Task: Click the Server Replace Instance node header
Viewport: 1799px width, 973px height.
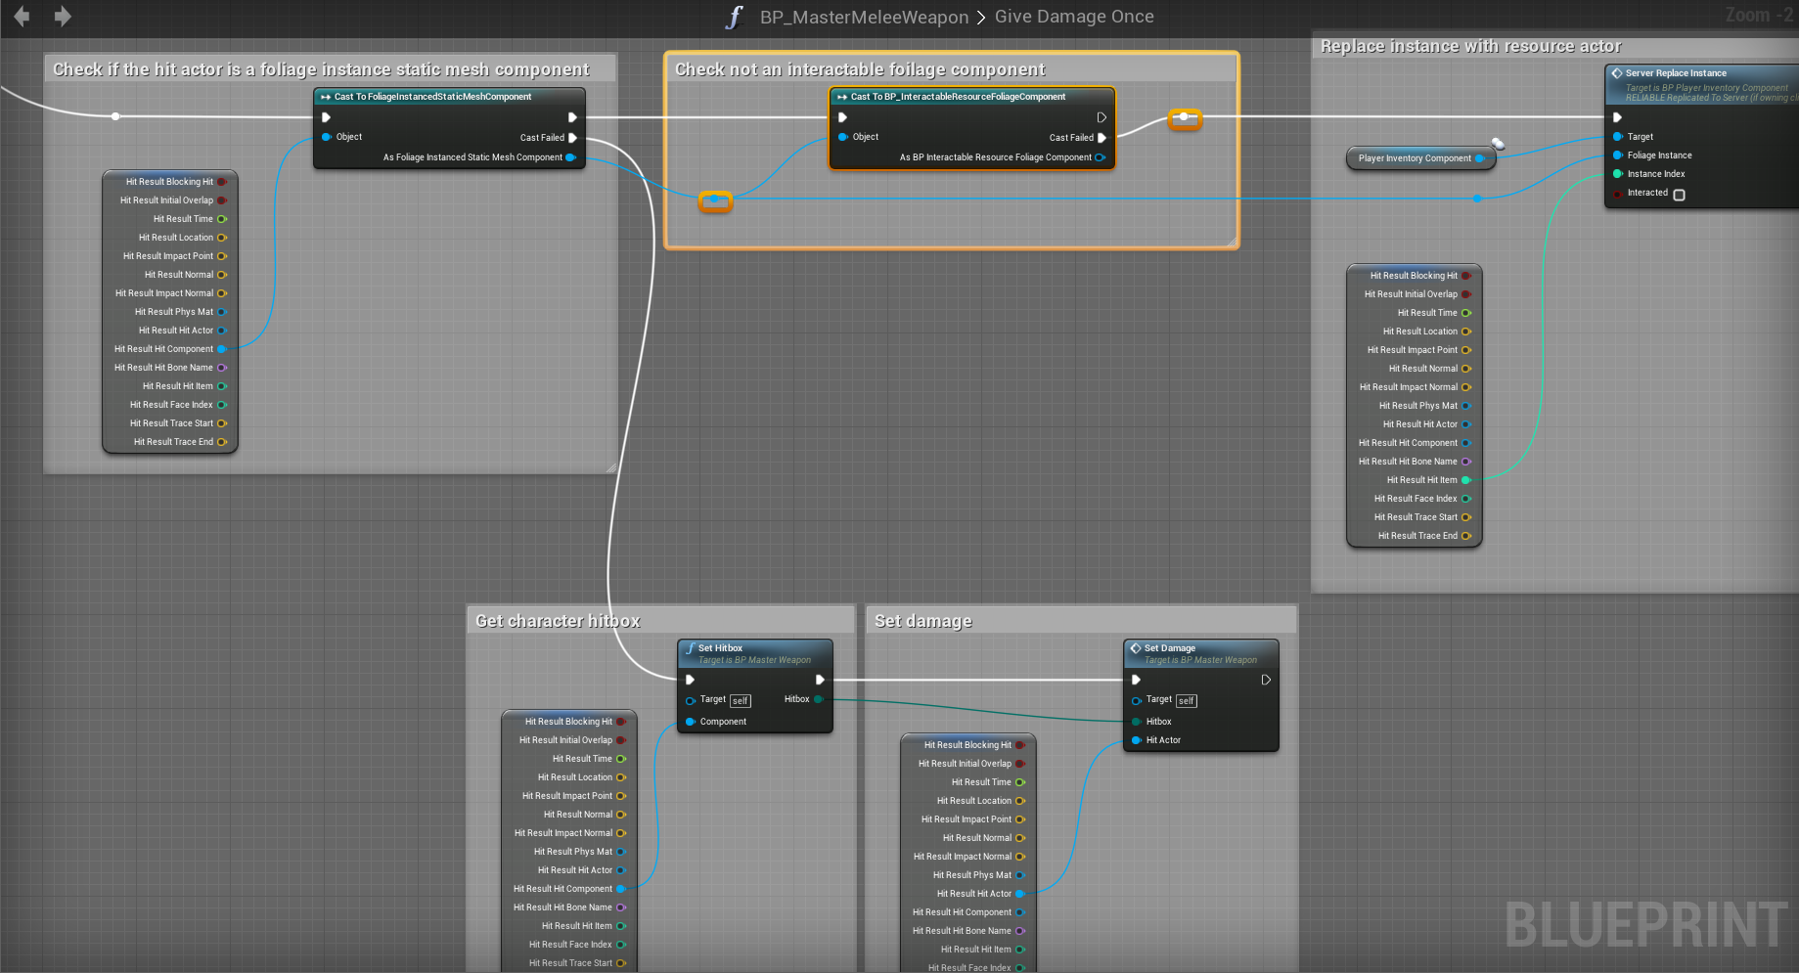Action: tap(1676, 73)
